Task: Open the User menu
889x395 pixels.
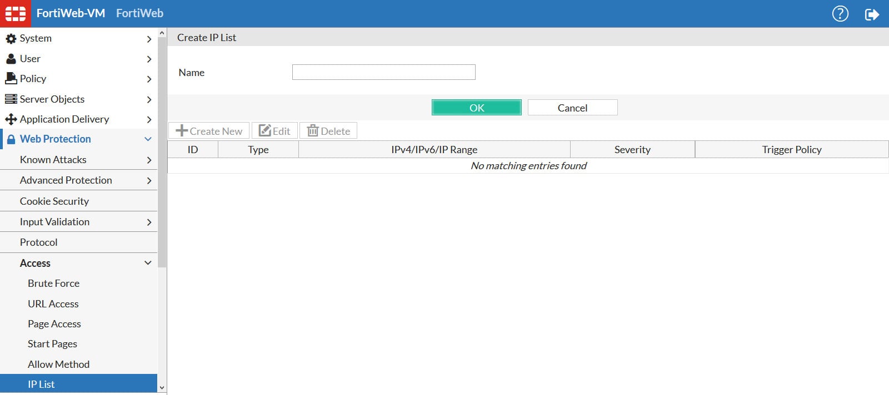Action: click(x=79, y=58)
